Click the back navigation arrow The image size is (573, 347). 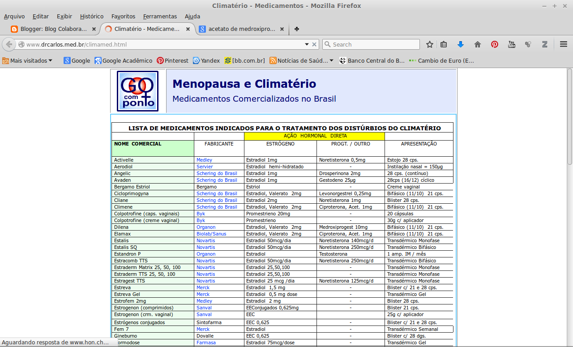tap(9, 44)
